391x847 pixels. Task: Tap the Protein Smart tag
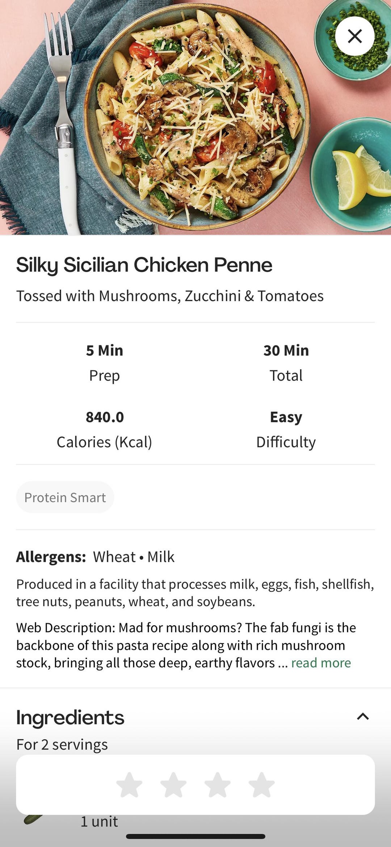65,497
